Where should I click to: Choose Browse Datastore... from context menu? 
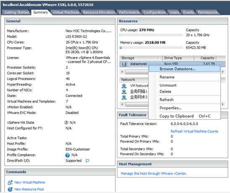click(185, 69)
